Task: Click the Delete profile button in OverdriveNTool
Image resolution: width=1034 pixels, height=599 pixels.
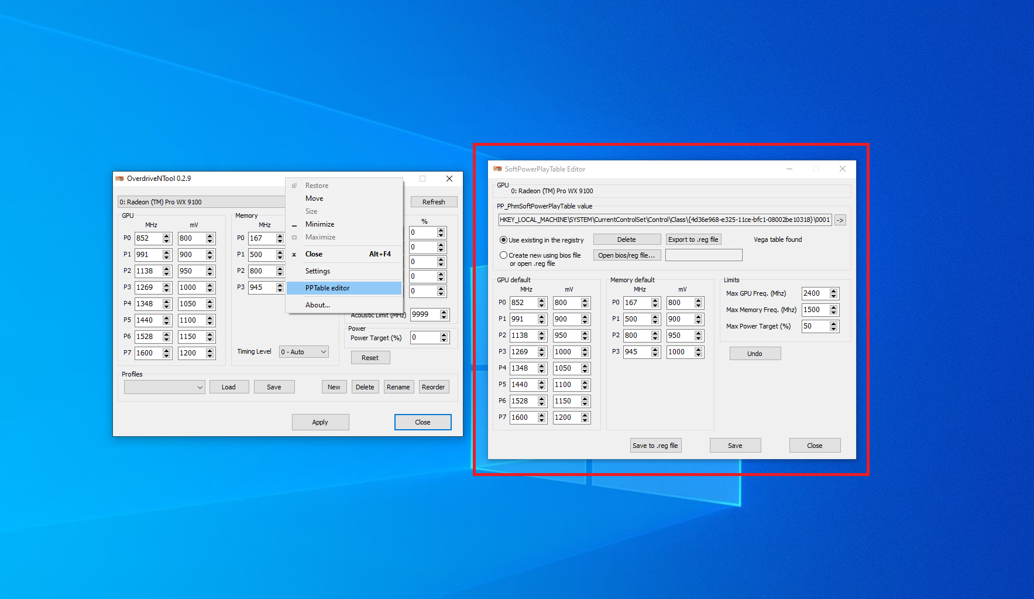Action: (x=365, y=387)
